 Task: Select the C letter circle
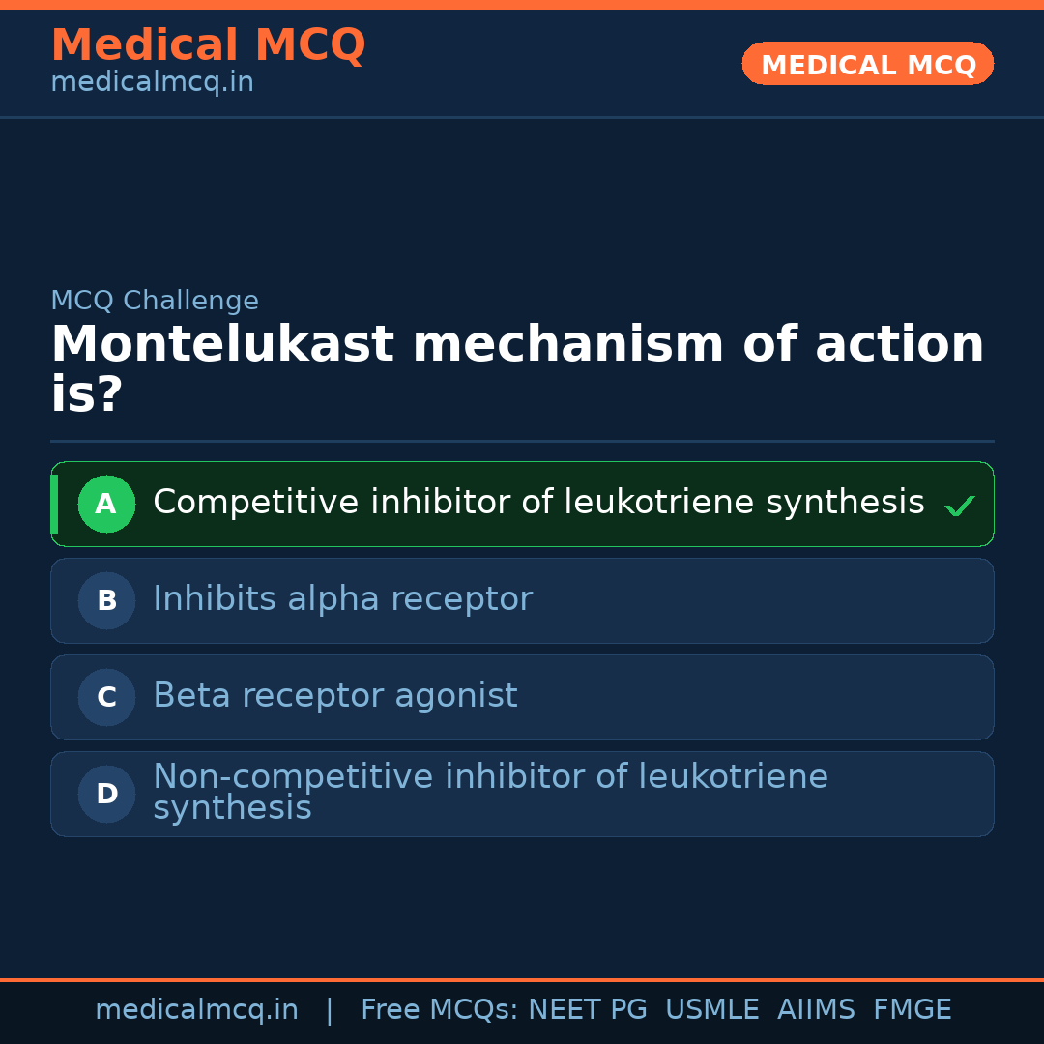click(x=106, y=697)
